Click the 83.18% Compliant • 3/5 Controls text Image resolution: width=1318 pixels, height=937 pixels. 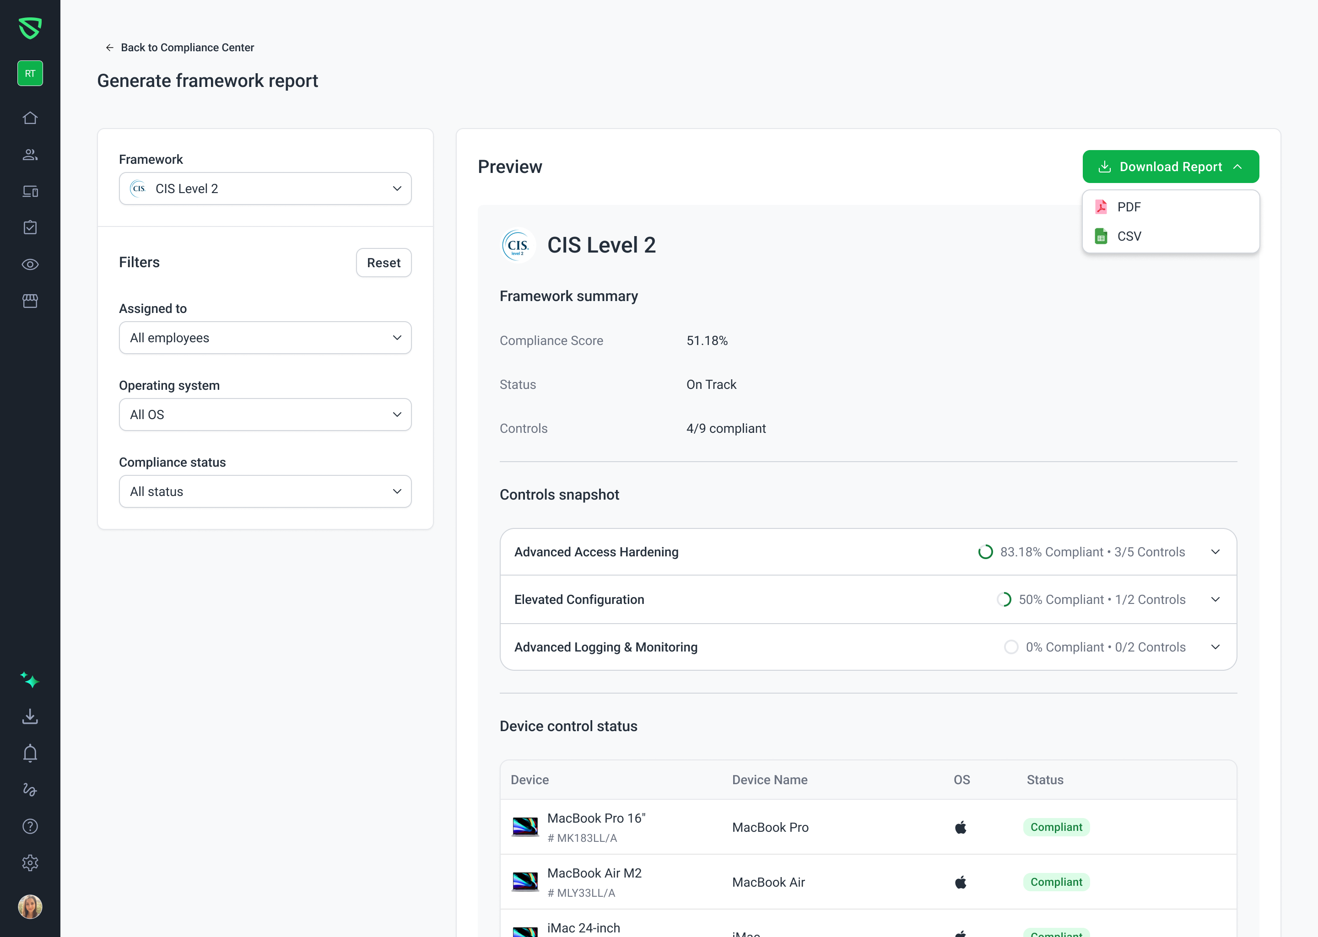1092,552
